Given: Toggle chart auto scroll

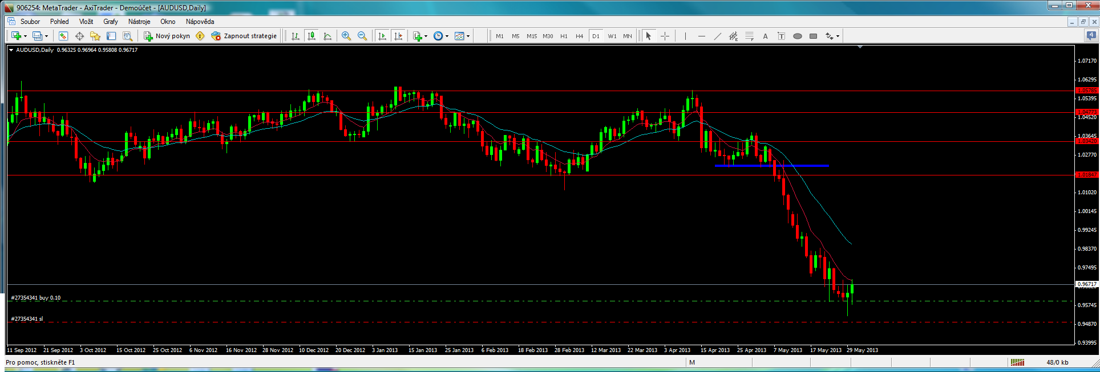Looking at the screenshot, I should [x=382, y=36].
